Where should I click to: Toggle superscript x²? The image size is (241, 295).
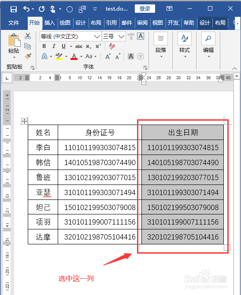pyautogui.click(x=98, y=46)
